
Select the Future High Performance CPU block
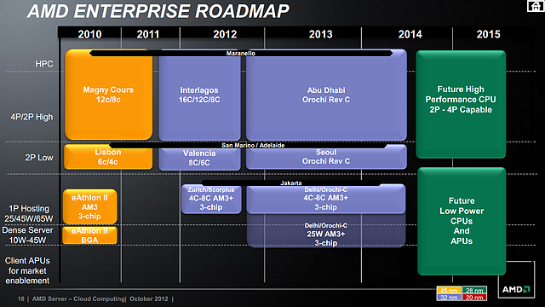click(461, 104)
